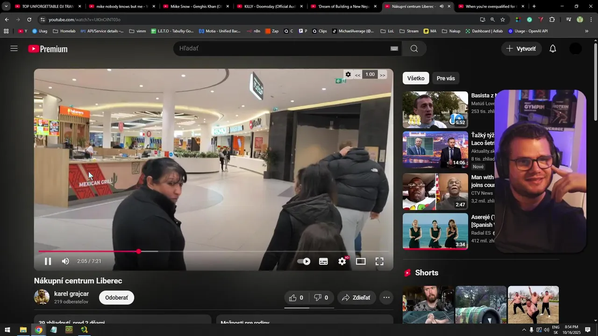Click the magnifier search button

[x=414, y=49]
